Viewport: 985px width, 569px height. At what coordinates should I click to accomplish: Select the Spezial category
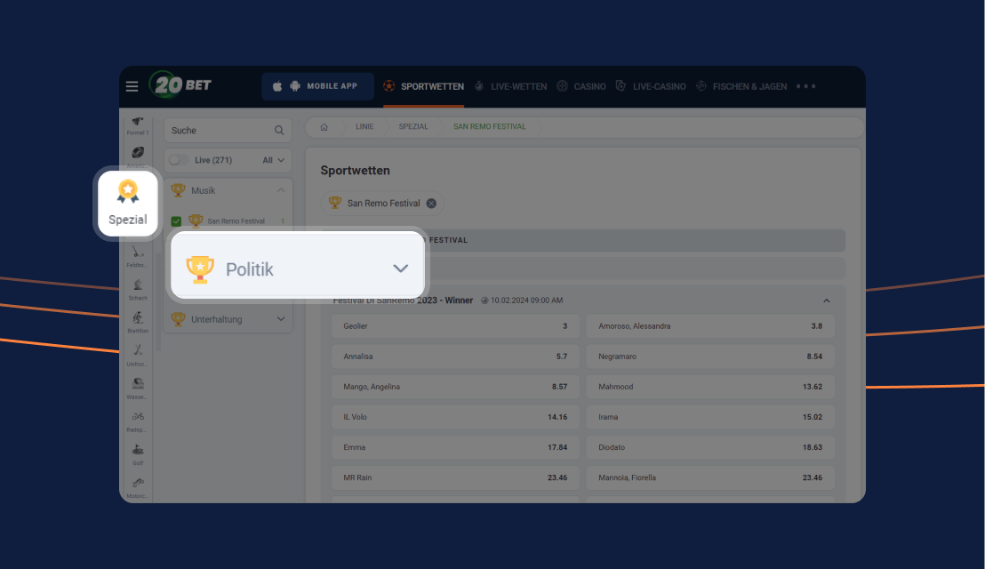point(127,204)
